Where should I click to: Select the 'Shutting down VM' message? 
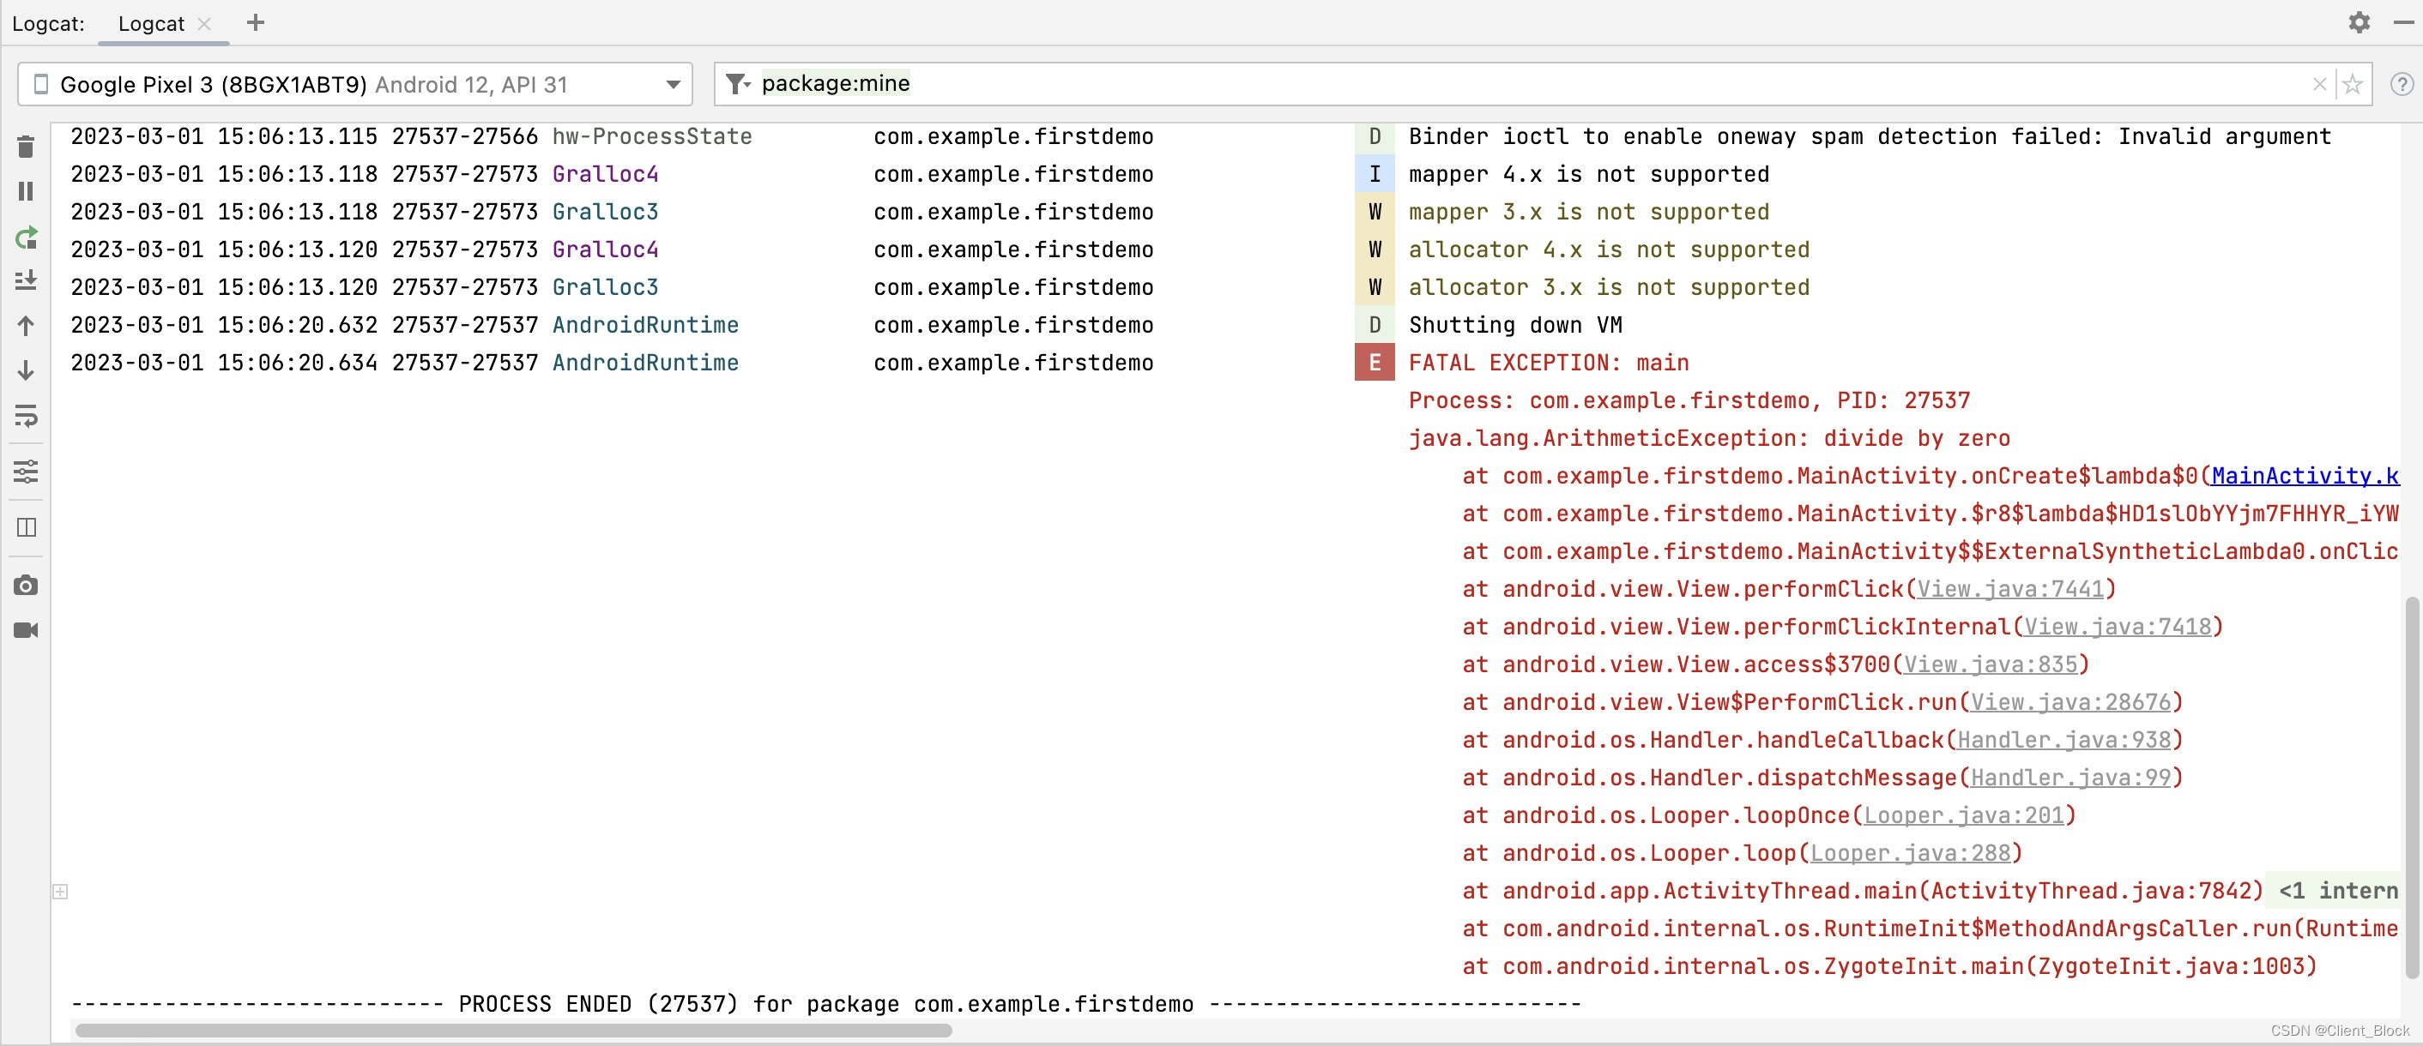click(x=1515, y=325)
